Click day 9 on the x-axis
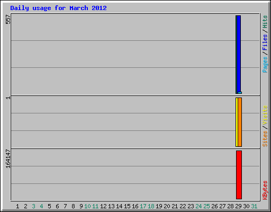The height and width of the screenshot is (212, 271). point(81,206)
